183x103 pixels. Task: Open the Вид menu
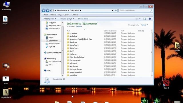click(60, 15)
